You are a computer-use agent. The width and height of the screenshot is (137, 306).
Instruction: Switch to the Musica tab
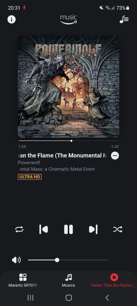[x=68, y=280]
